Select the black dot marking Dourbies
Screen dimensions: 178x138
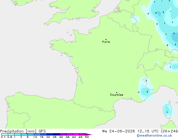117,92
